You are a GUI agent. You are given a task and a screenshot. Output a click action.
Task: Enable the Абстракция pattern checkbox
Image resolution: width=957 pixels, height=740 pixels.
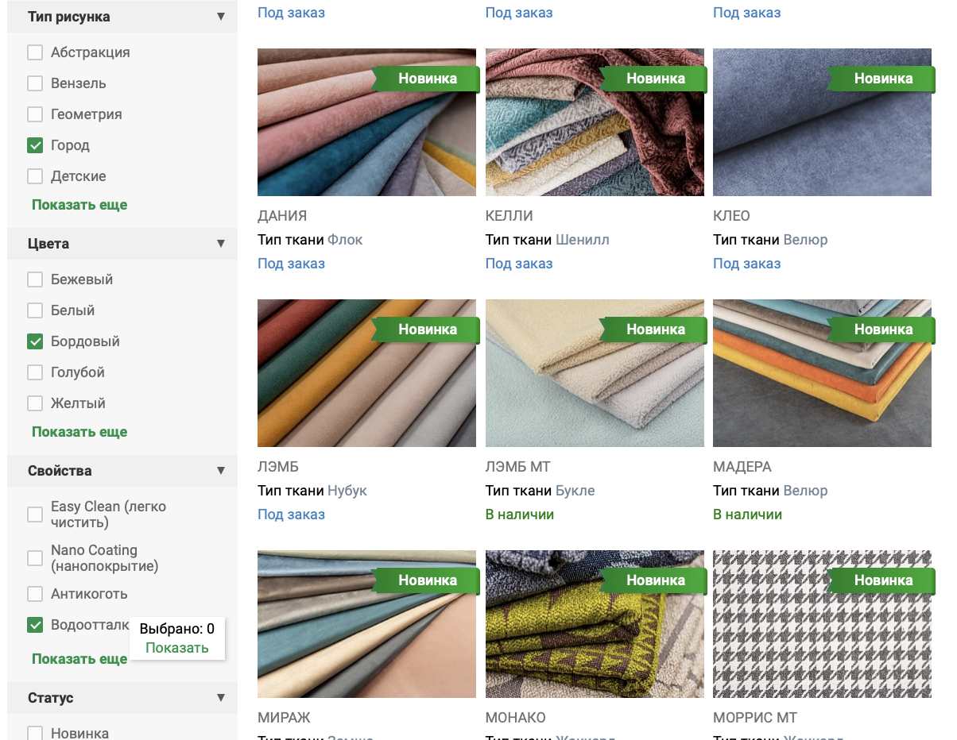point(35,52)
